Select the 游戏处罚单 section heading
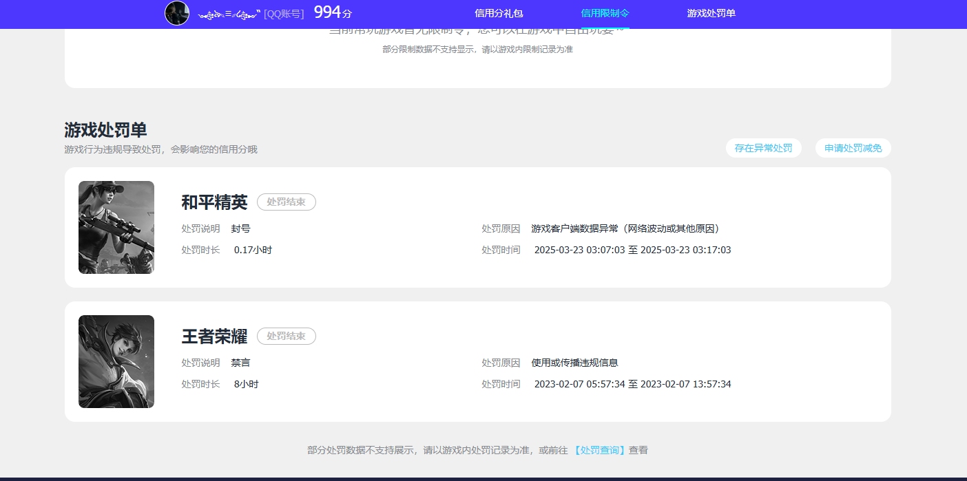Screen dimensions: 967x481 [x=105, y=130]
